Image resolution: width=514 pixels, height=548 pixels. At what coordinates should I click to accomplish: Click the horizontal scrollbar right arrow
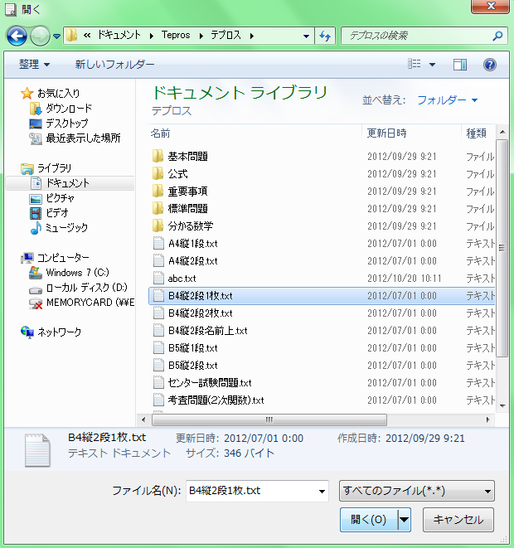487,419
